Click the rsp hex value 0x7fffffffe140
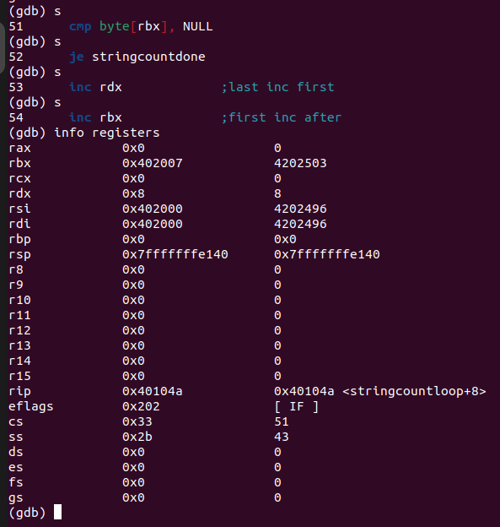The height and width of the screenshot is (527, 500). [175, 254]
